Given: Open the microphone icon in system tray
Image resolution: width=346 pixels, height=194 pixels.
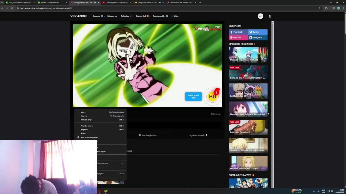Looking at the screenshot, I should 318,191.
